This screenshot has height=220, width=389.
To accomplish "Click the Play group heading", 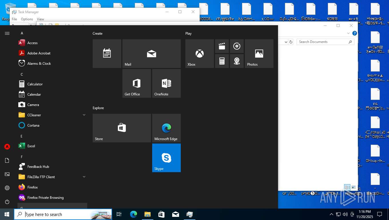I will (x=188, y=34).
